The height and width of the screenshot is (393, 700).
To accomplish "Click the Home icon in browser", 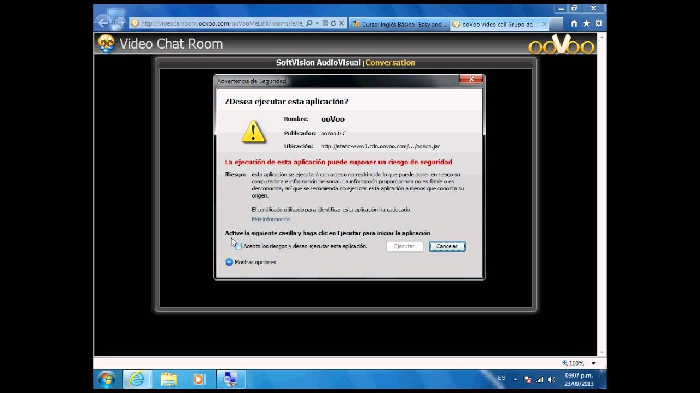I will tap(574, 23).
